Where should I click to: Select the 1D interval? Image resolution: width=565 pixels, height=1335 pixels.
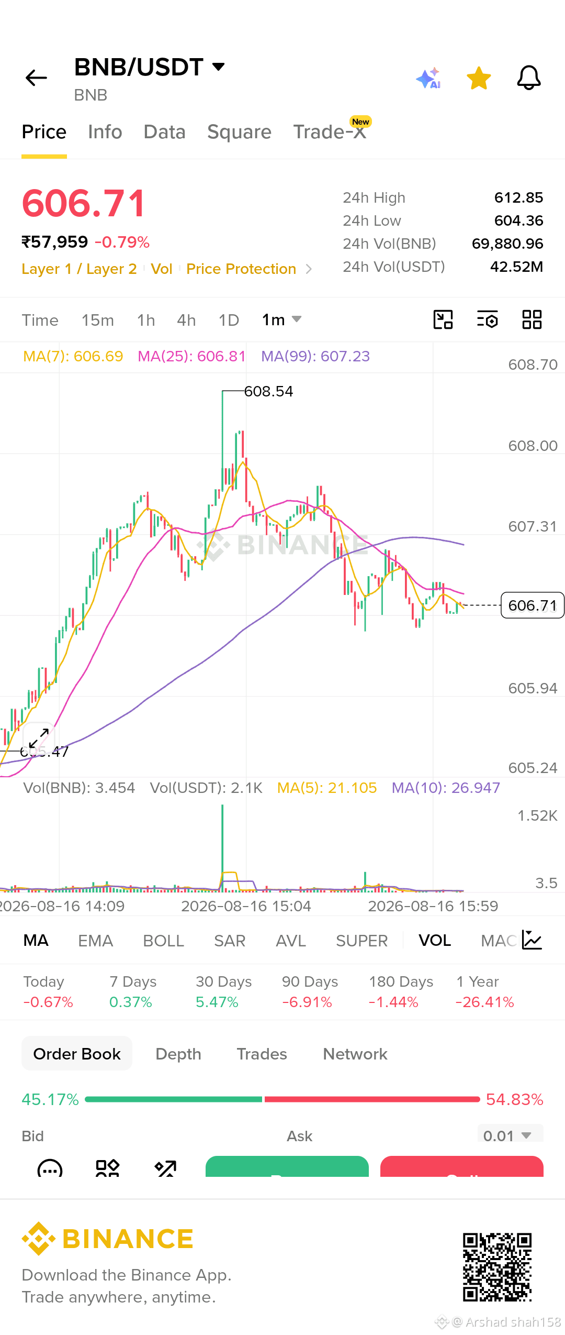(x=229, y=320)
